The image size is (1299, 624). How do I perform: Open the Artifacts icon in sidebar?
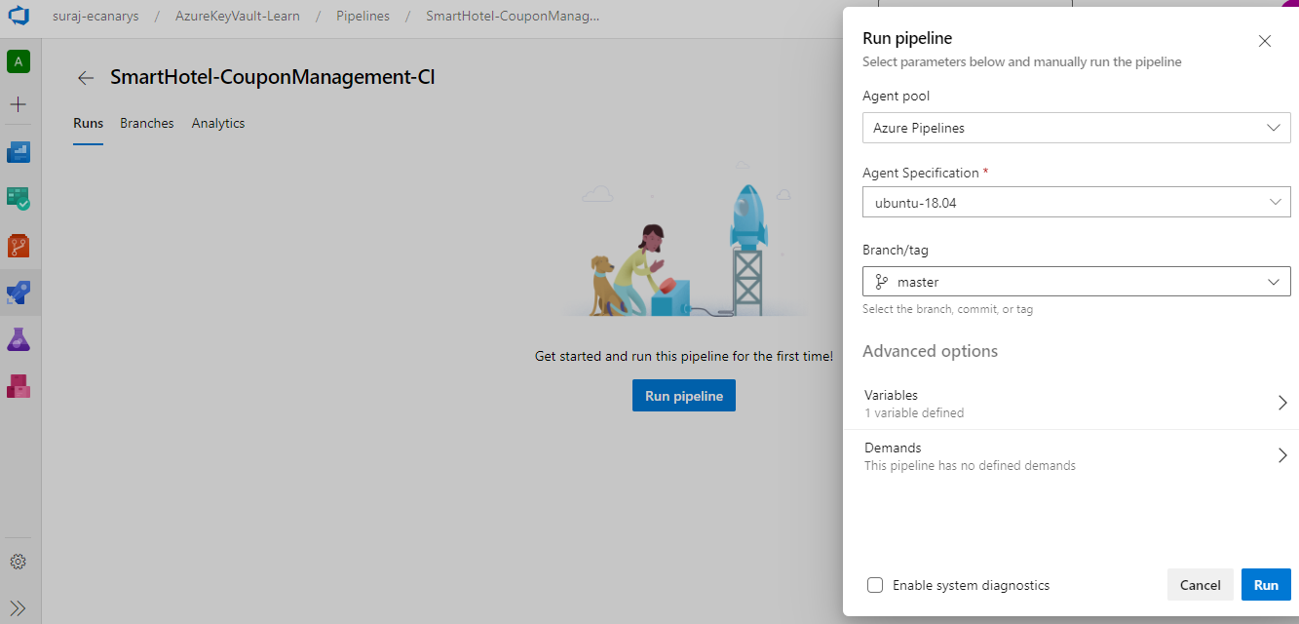[x=19, y=385]
